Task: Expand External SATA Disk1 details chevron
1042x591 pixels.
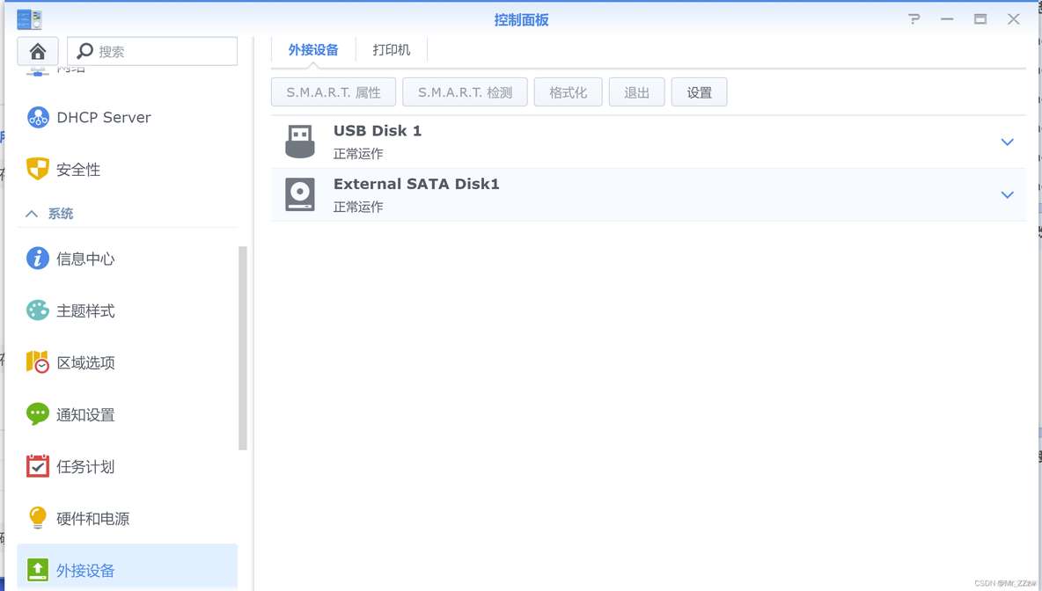Action: pyautogui.click(x=1008, y=195)
